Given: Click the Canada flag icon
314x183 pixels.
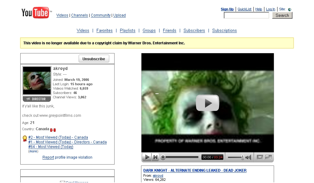Looking at the screenshot, I should (x=53, y=130).
